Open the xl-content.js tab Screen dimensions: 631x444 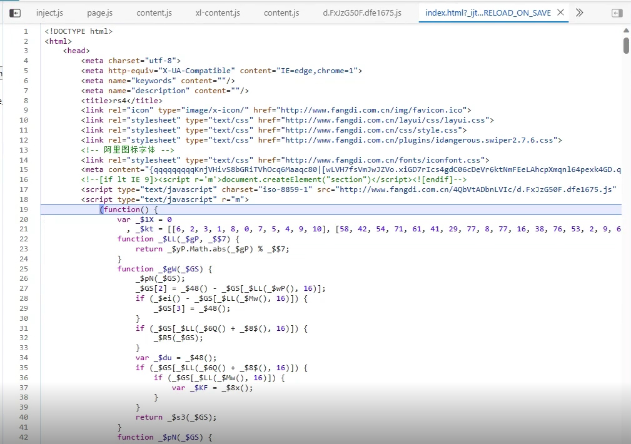point(218,13)
